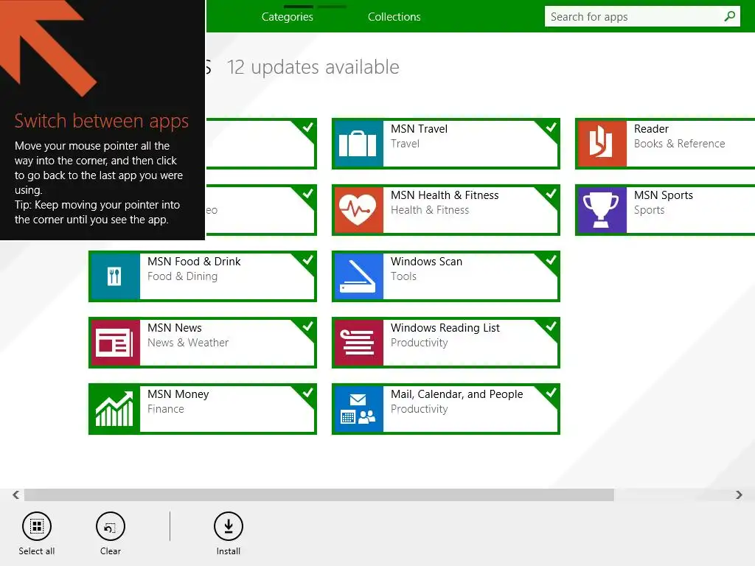
Task: Select the MSN Travel title text
Action: [x=419, y=129]
